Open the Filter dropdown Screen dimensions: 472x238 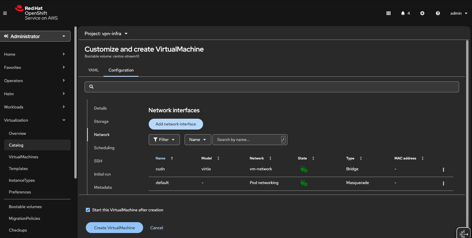tap(164, 140)
